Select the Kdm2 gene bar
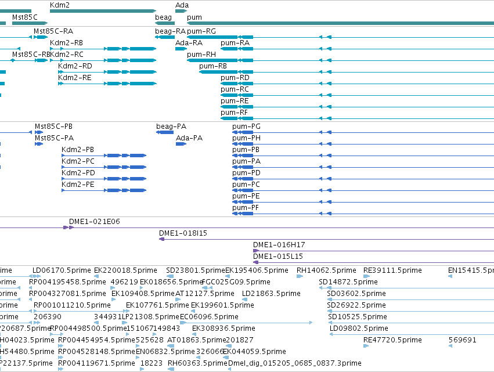Image resolution: width=494 pixels, height=372 pixels. click(103, 11)
